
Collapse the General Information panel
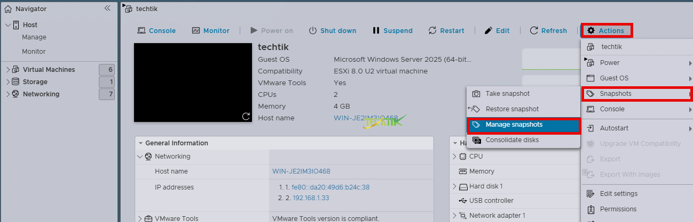(x=141, y=143)
